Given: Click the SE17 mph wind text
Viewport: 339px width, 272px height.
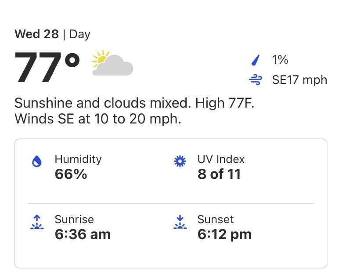Looking at the screenshot, I should click(x=299, y=80).
